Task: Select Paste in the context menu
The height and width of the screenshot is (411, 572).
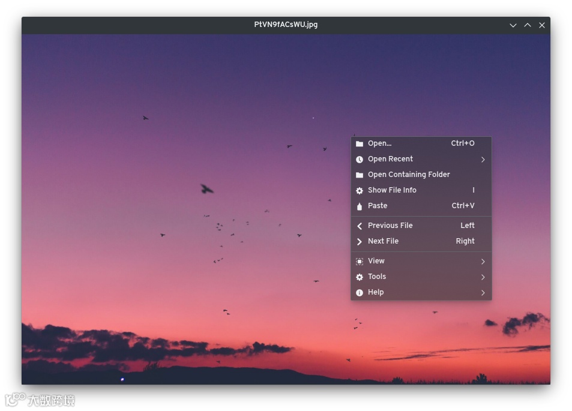Action: [378, 206]
